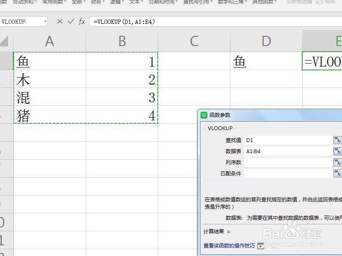
Task: Open the 查找与引用 dropdown
Action: coord(197,2)
